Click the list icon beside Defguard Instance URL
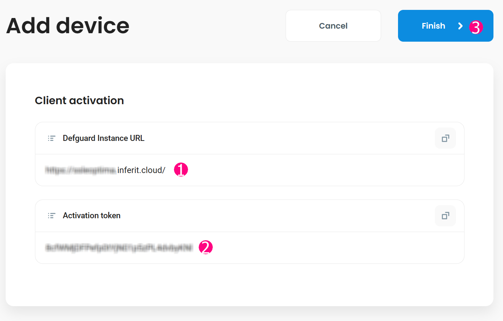503x321 pixels. pyautogui.click(x=52, y=138)
